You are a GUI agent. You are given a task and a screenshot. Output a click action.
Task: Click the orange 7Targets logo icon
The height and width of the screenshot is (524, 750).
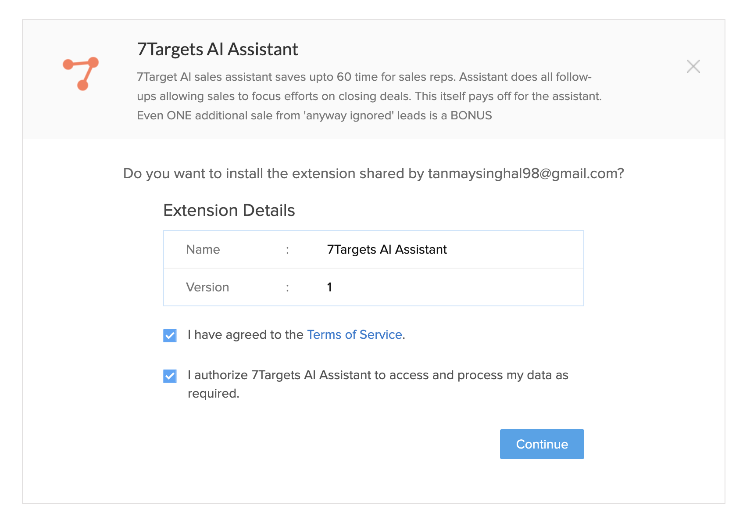81,73
